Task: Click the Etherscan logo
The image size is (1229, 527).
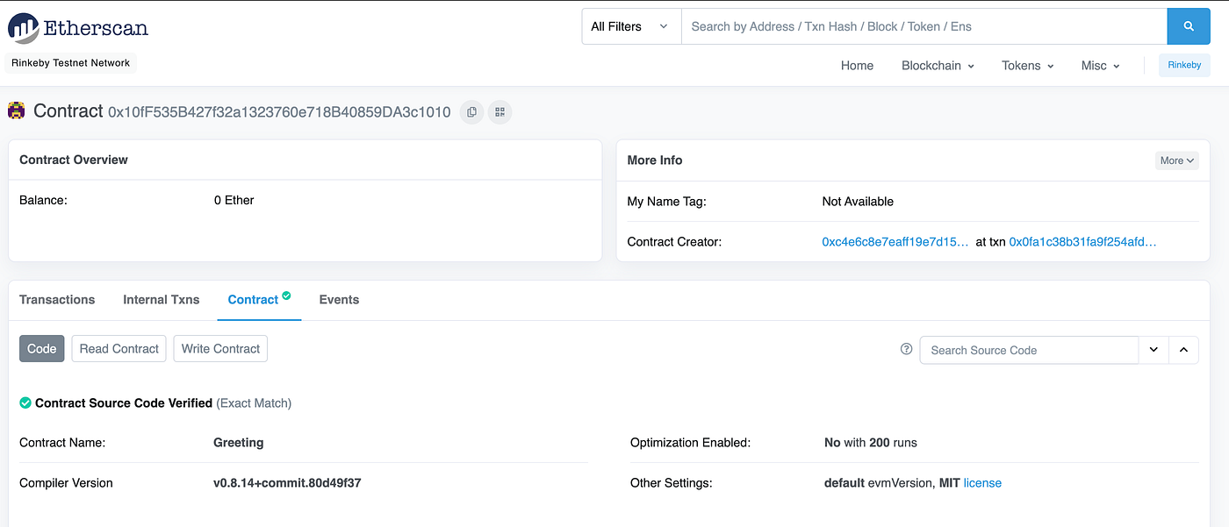Action: [x=78, y=27]
